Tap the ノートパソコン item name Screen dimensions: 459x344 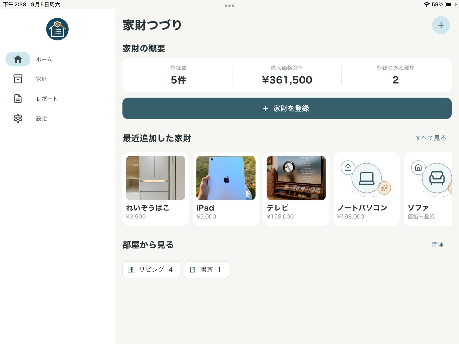[362, 208]
